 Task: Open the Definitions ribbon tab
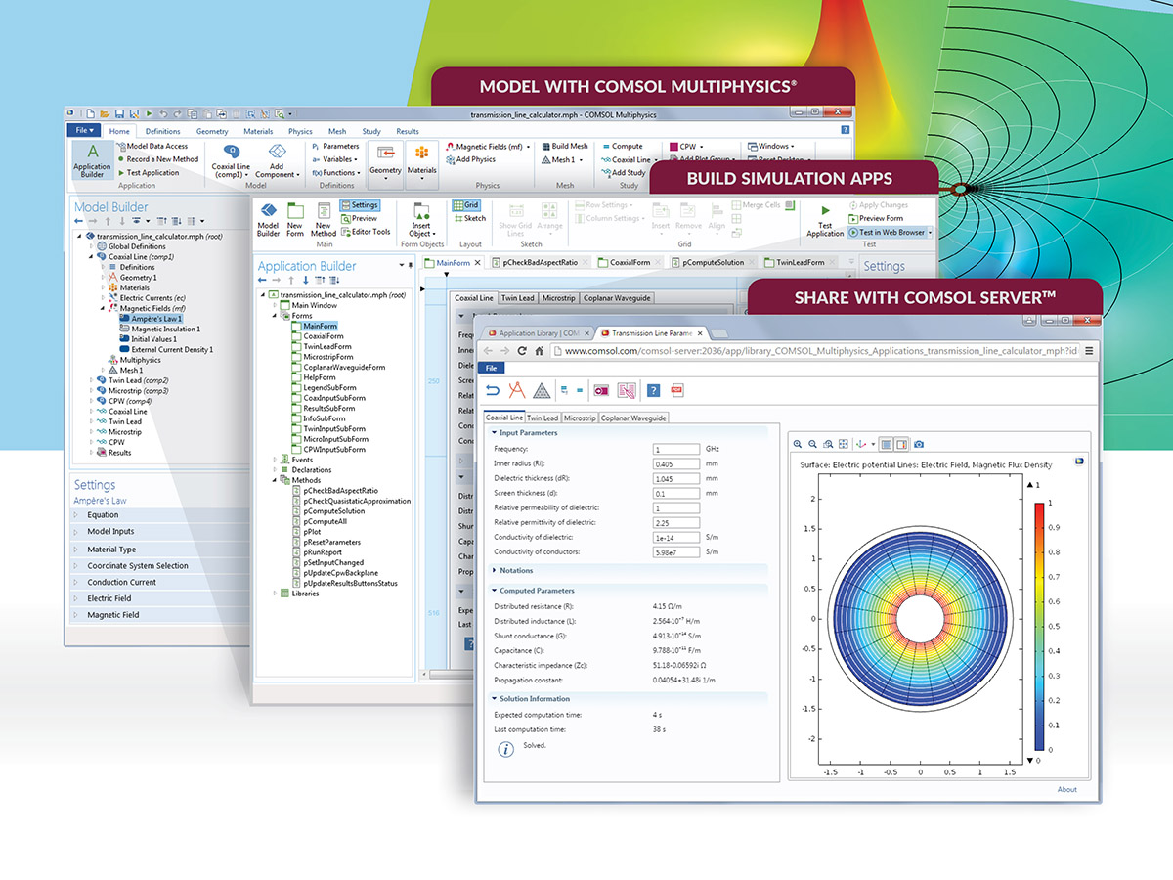(162, 130)
